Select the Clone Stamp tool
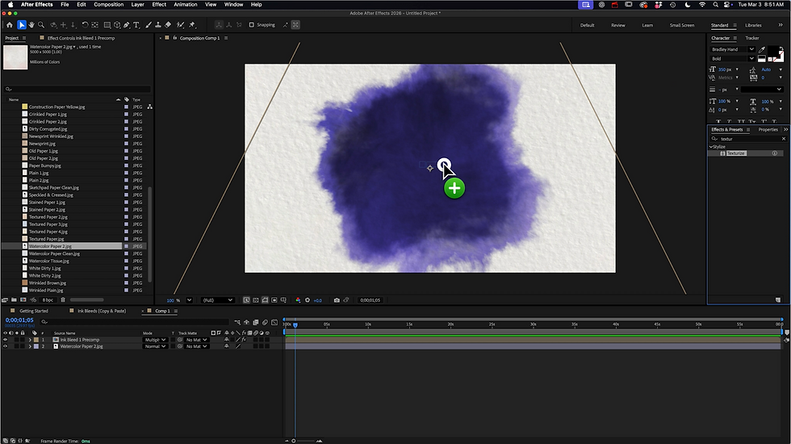Screen dimensions: 791x444 click(x=158, y=25)
